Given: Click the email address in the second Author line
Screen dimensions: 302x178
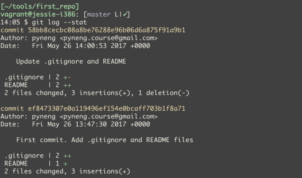Looking at the screenshot, I should [x=109, y=117].
